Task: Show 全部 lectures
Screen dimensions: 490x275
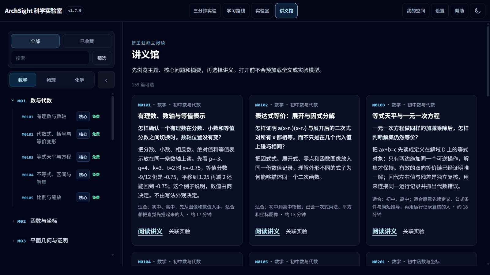Action: (x=35, y=41)
